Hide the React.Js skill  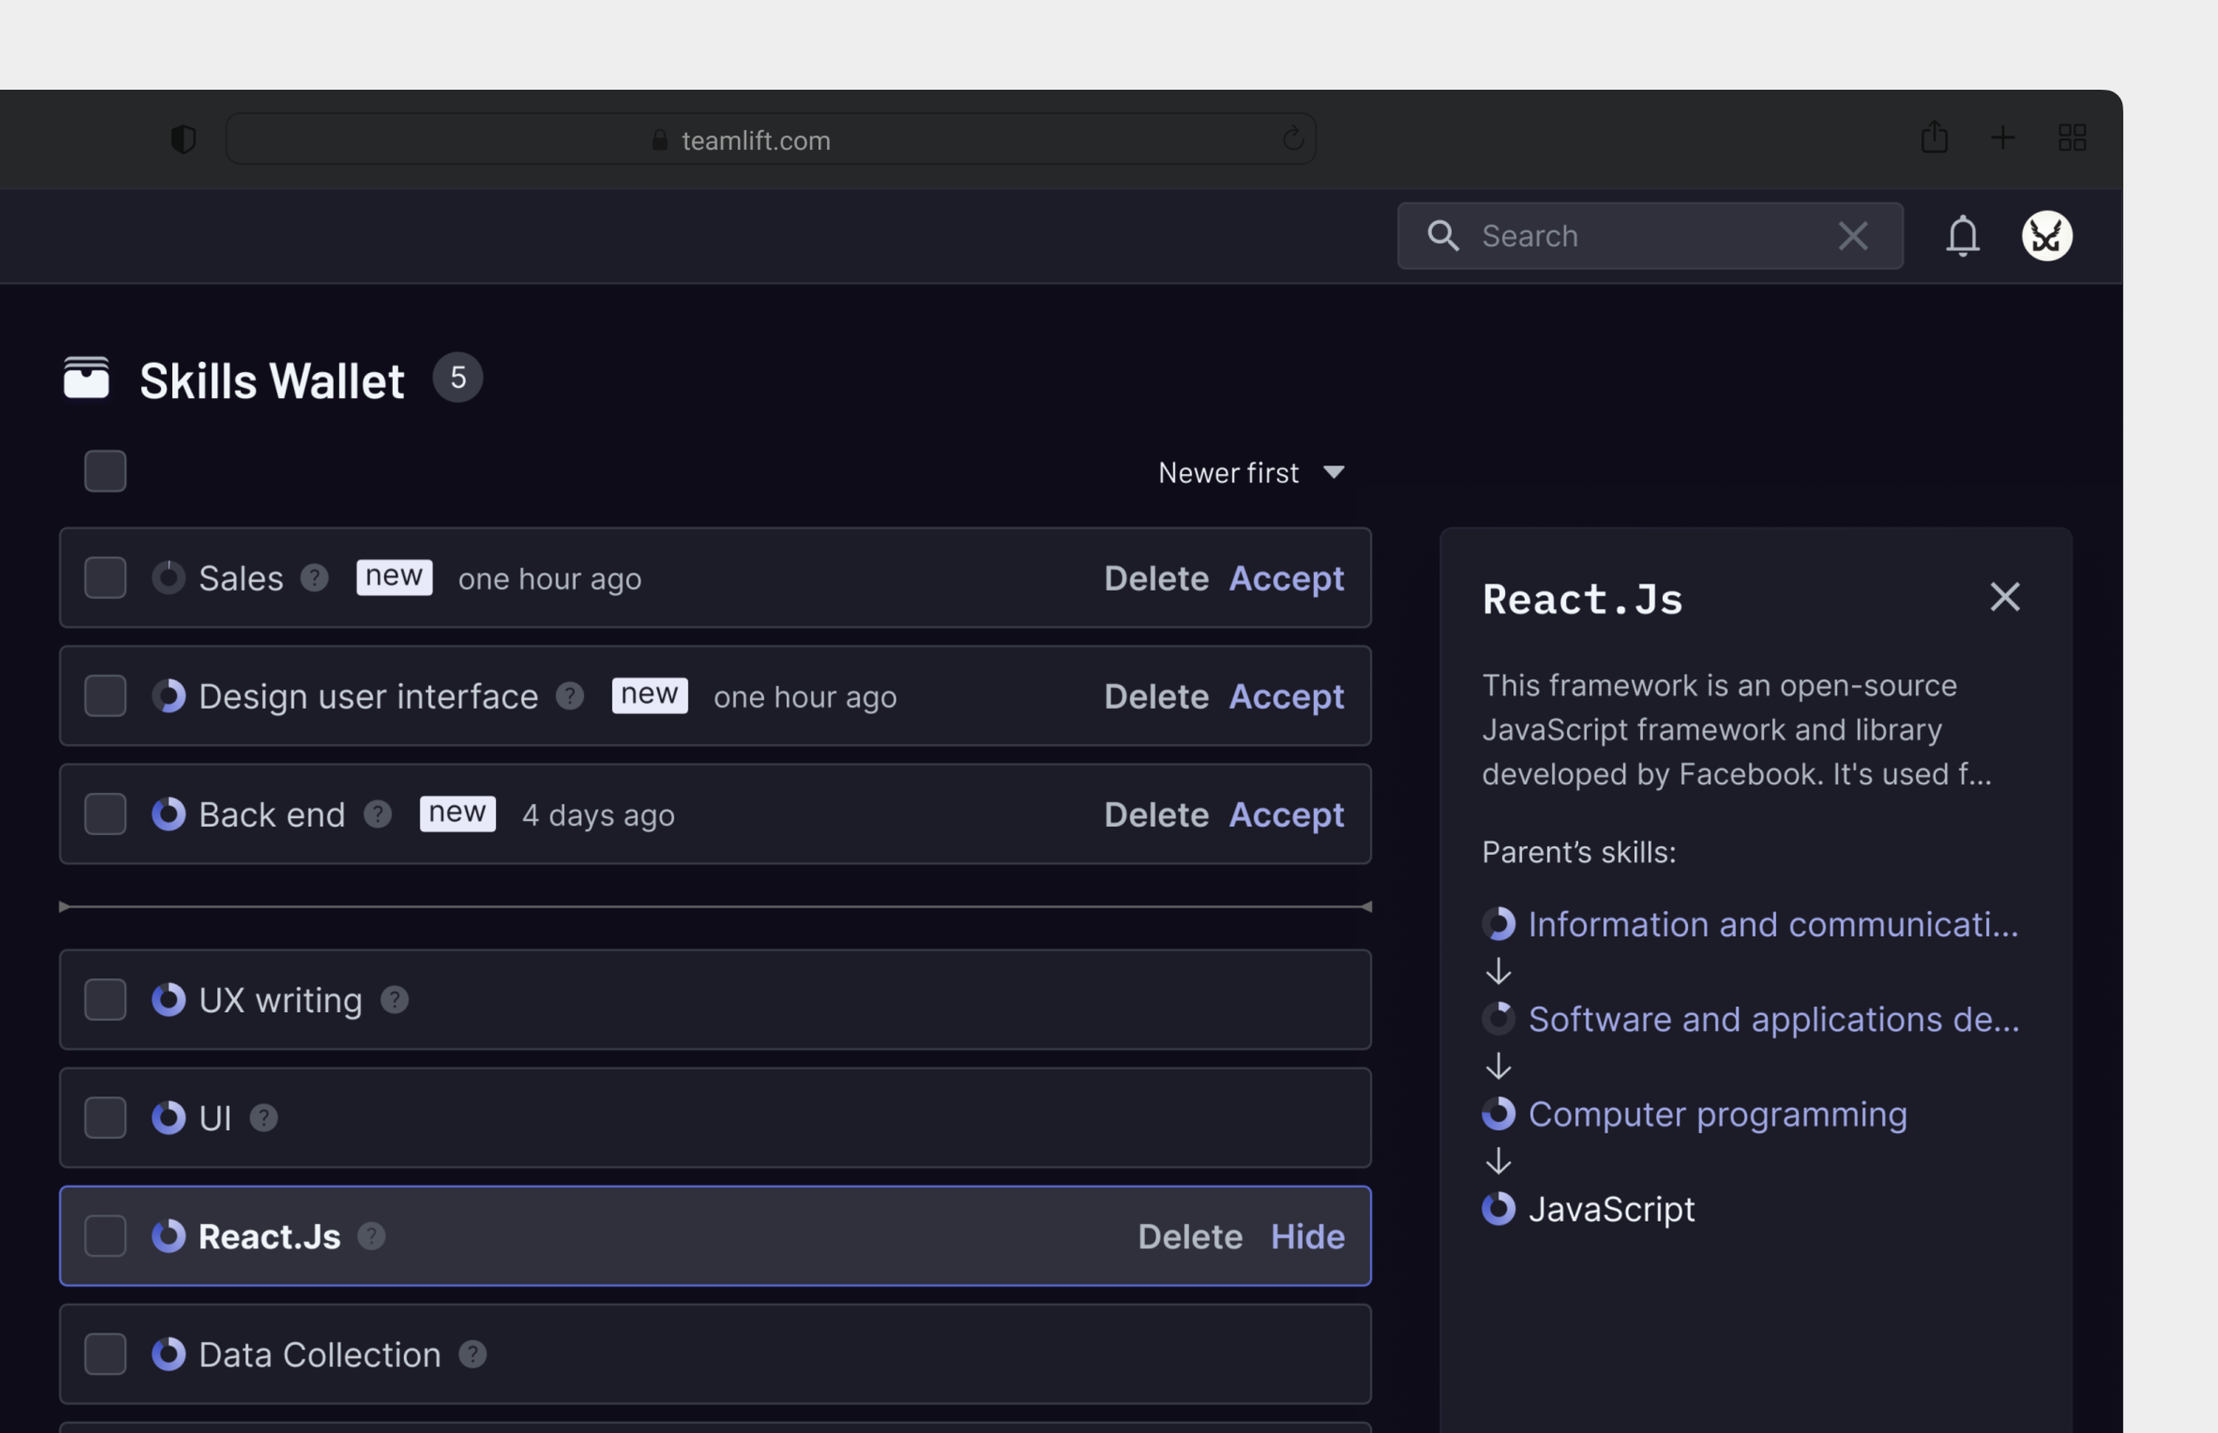click(x=1307, y=1237)
